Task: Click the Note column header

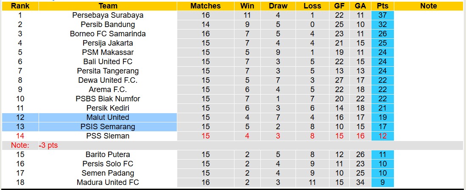Action: (428, 6)
